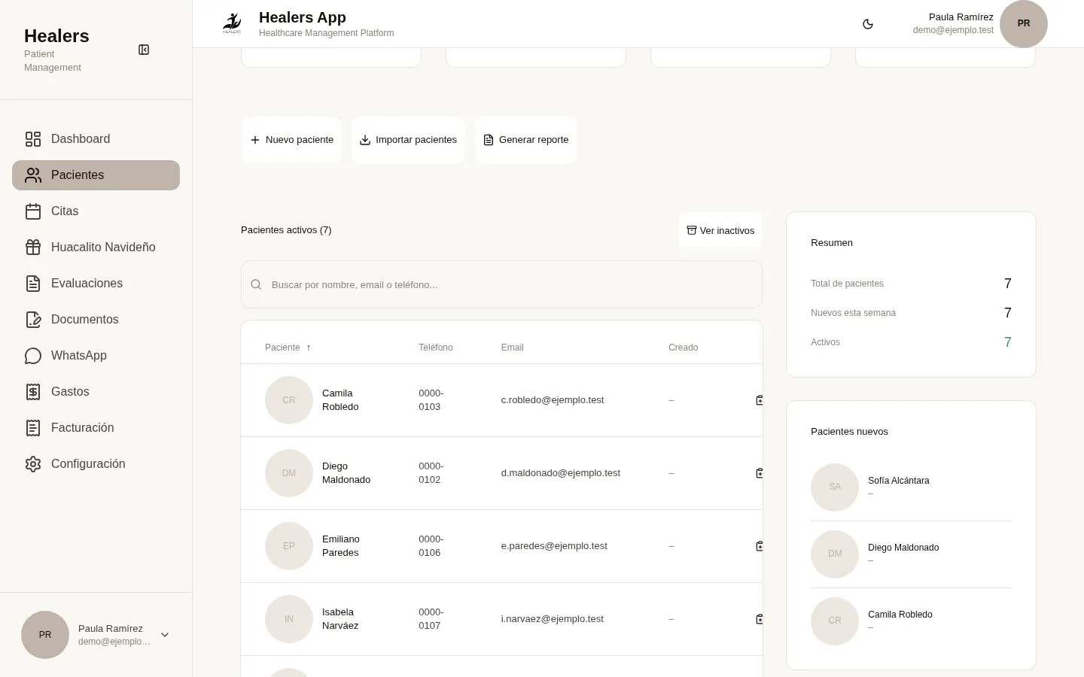
Task: Toggle dark mode moon icon
Action: 868,24
